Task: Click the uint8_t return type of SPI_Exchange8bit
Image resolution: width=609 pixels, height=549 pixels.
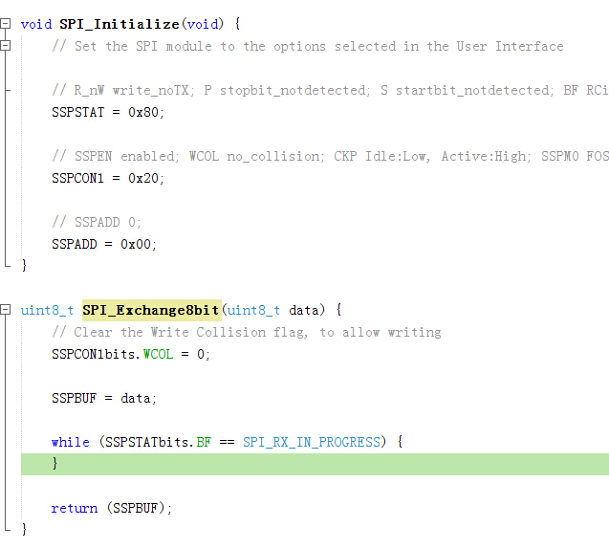Action: [47, 310]
